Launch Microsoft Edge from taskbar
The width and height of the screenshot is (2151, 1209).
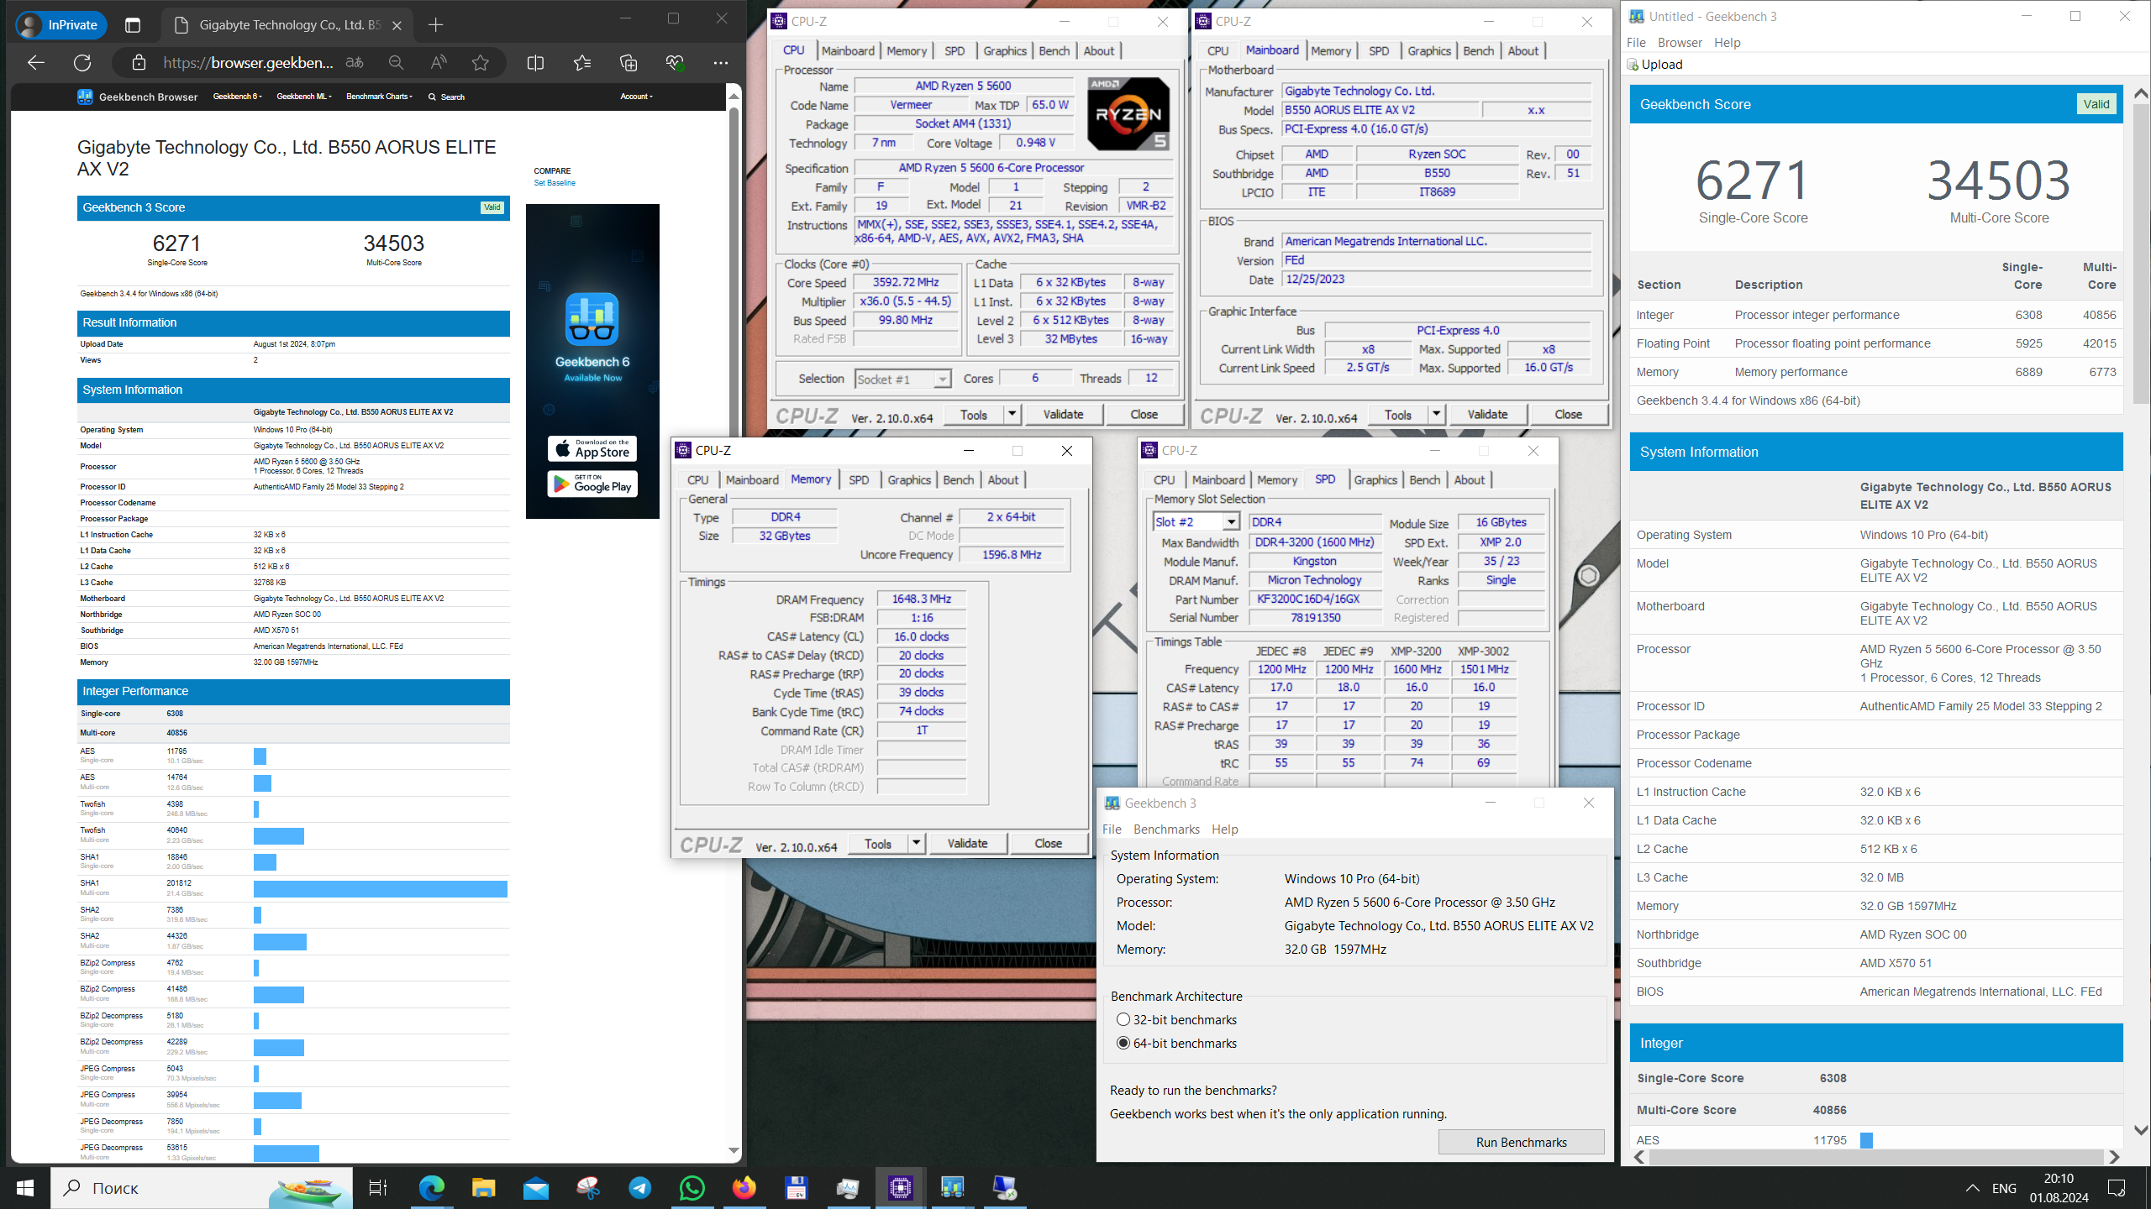[x=431, y=1187]
